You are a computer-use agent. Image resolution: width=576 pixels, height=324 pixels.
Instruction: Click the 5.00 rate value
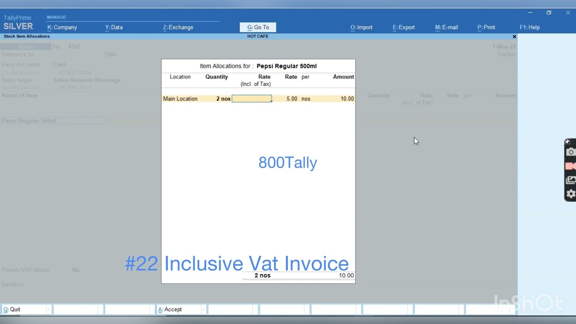(x=292, y=99)
